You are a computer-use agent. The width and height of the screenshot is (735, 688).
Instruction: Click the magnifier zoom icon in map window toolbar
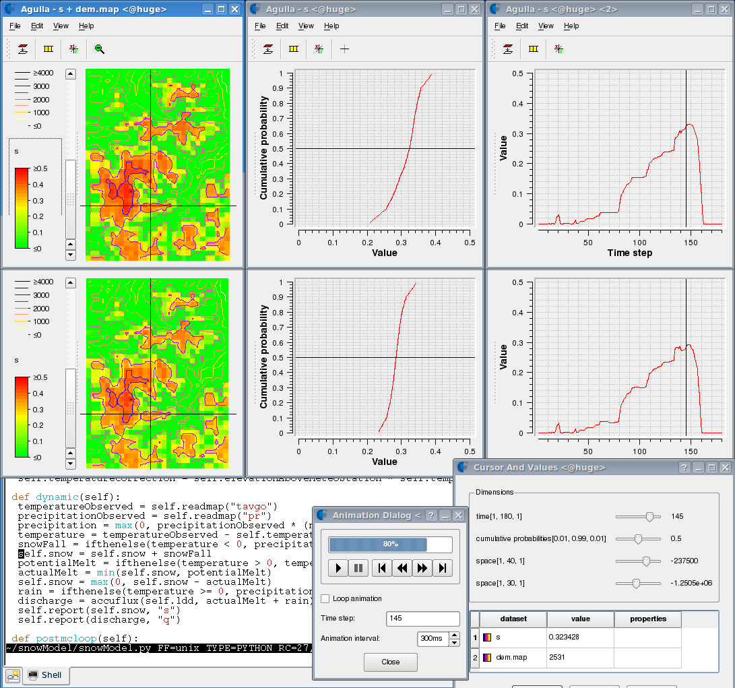[100, 49]
